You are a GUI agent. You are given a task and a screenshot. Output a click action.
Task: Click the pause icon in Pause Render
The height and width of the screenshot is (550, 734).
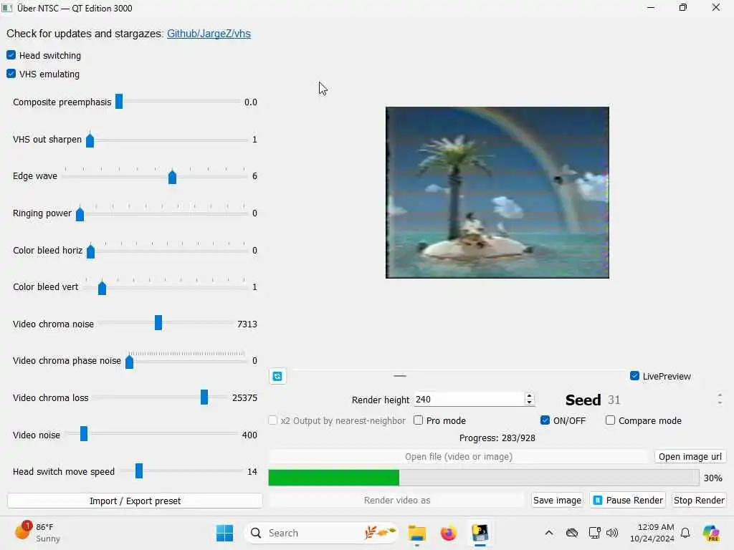tap(598, 501)
